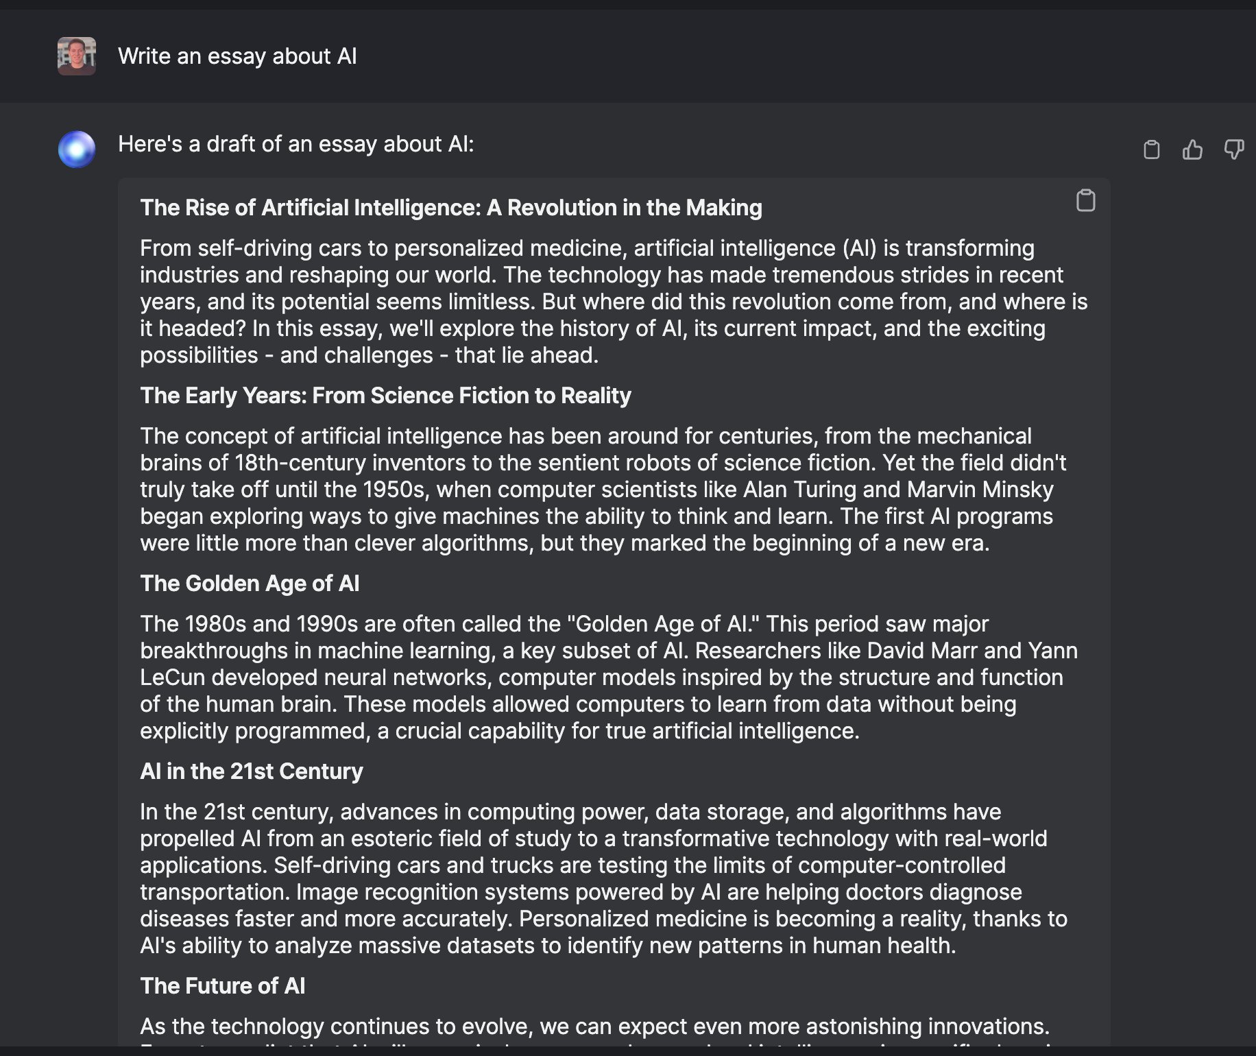This screenshot has height=1056, width=1256.
Task: Copy the essay block using its clipboard icon
Action: coord(1086,200)
